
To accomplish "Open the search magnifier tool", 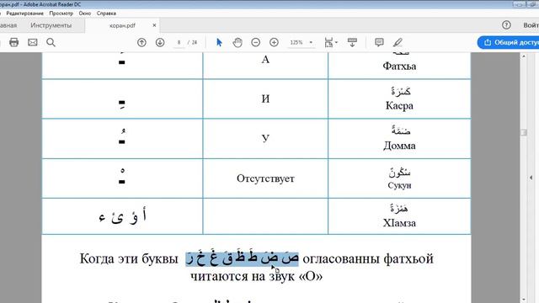I will [51, 42].
